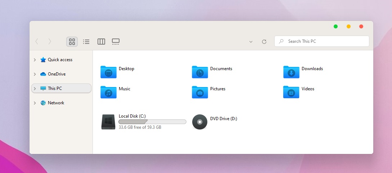Go forward to next location
The width and height of the screenshot is (392, 173).
coord(50,42)
